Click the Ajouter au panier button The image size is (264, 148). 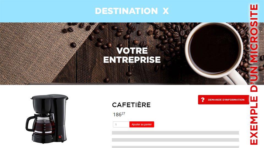coord(142,124)
